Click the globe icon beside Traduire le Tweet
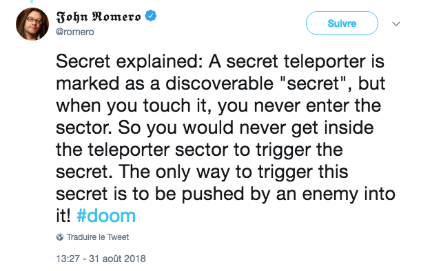Viewport: 421px width, 271px height. (60, 237)
